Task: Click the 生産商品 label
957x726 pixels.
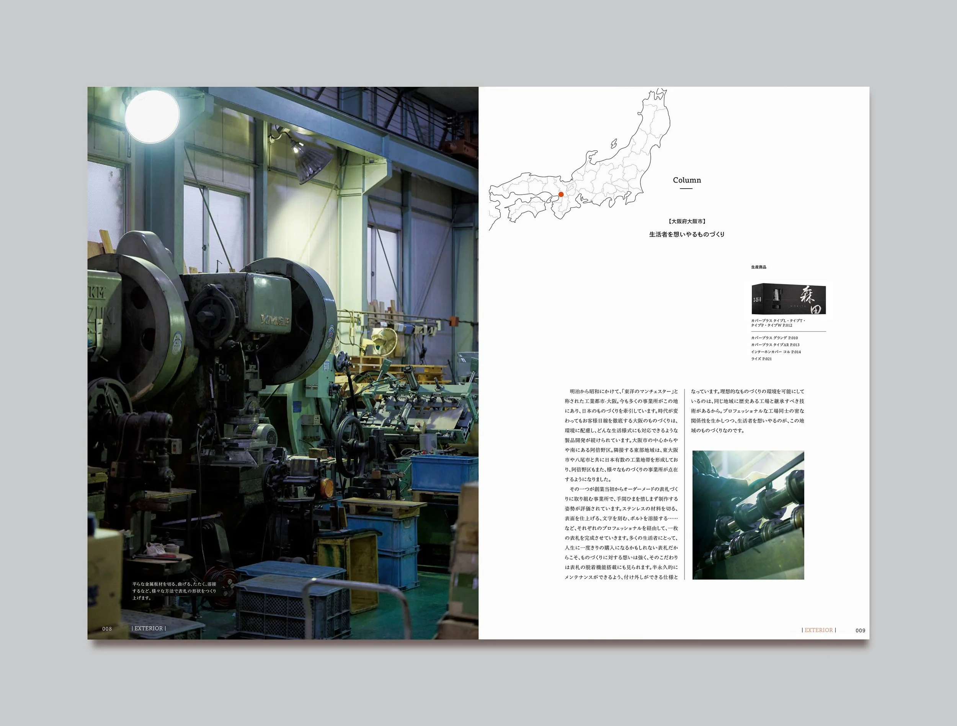Action: pos(758,268)
